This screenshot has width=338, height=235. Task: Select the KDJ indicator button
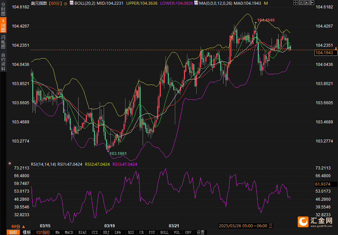click(x=106, y=232)
